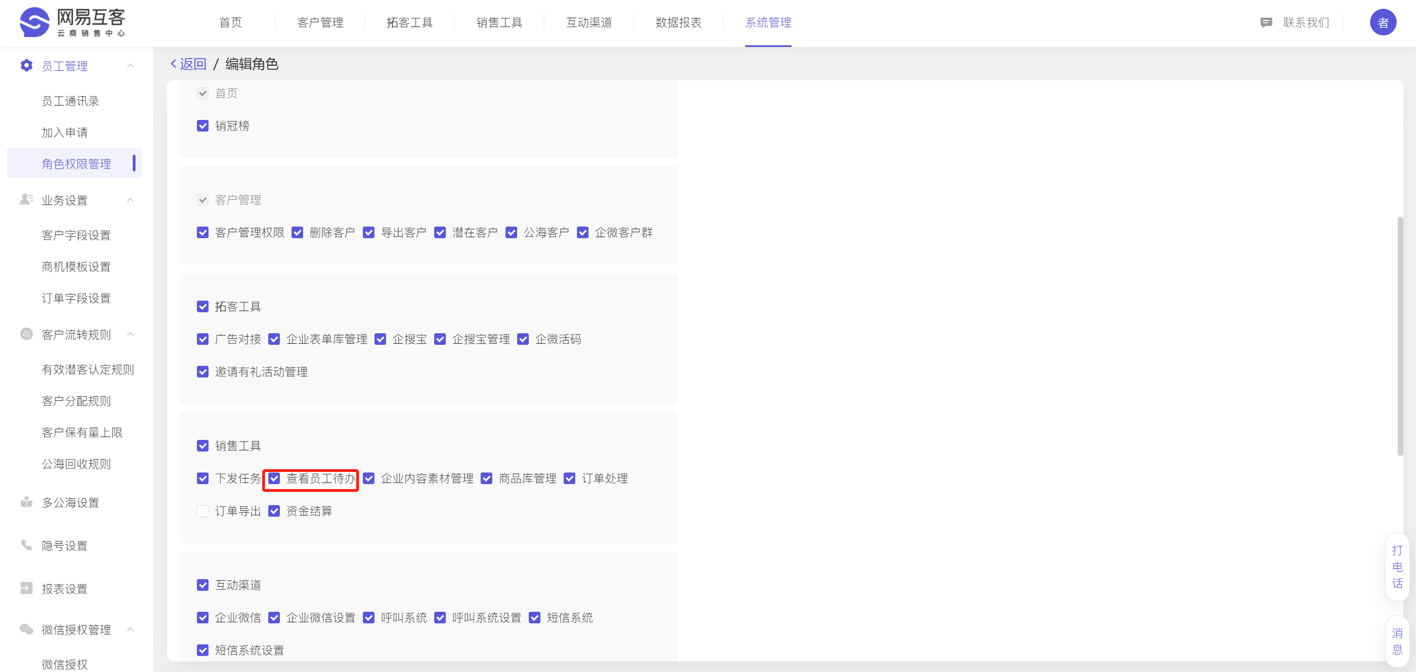Open the 数据报表 top navigation tab
Image resolution: width=1416 pixels, height=672 pixels.
[x=679, y=23]
